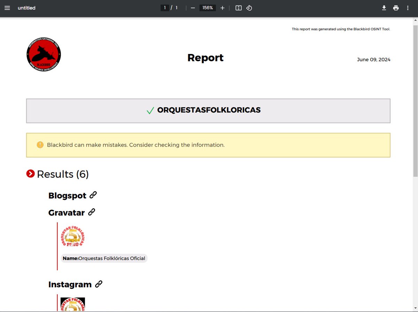Click the Report title
Image resolution: width=418 pixels, height=312 pixels.
pyautogui.click(x=206, y=57)
